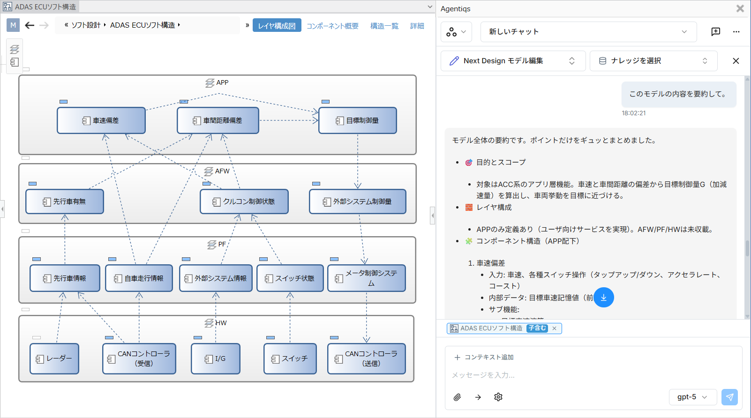Collapse the APP layer using its toggle
This screenshot has width=751, height=418.
point(26,69)
